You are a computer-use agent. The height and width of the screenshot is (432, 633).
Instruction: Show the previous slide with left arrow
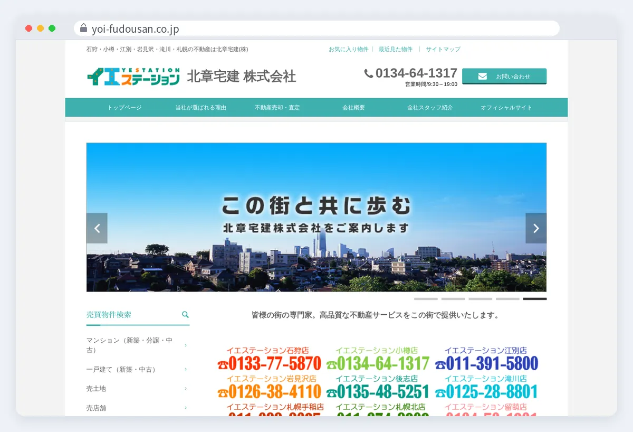(x=97, y=228)
